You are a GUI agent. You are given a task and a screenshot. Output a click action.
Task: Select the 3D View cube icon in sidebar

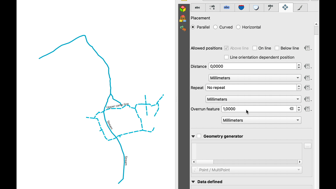tap(183, 9)
